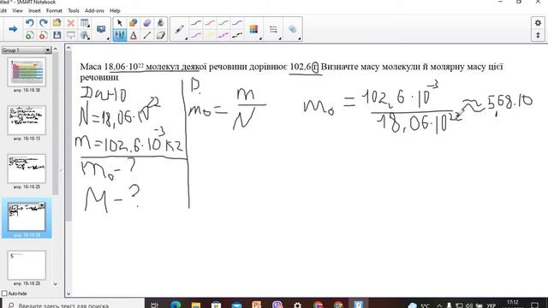Open transparency settings
Image resolution: width=548 pixels, height=308 pixels.
[x=293, y=29]
